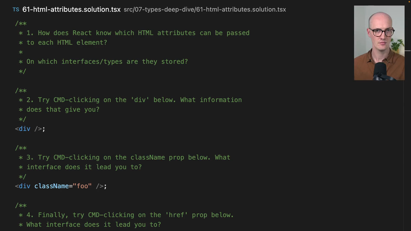This screenshot has width=411, height=231.
Task: Click the className prop in the div
Action: (51, 186)
